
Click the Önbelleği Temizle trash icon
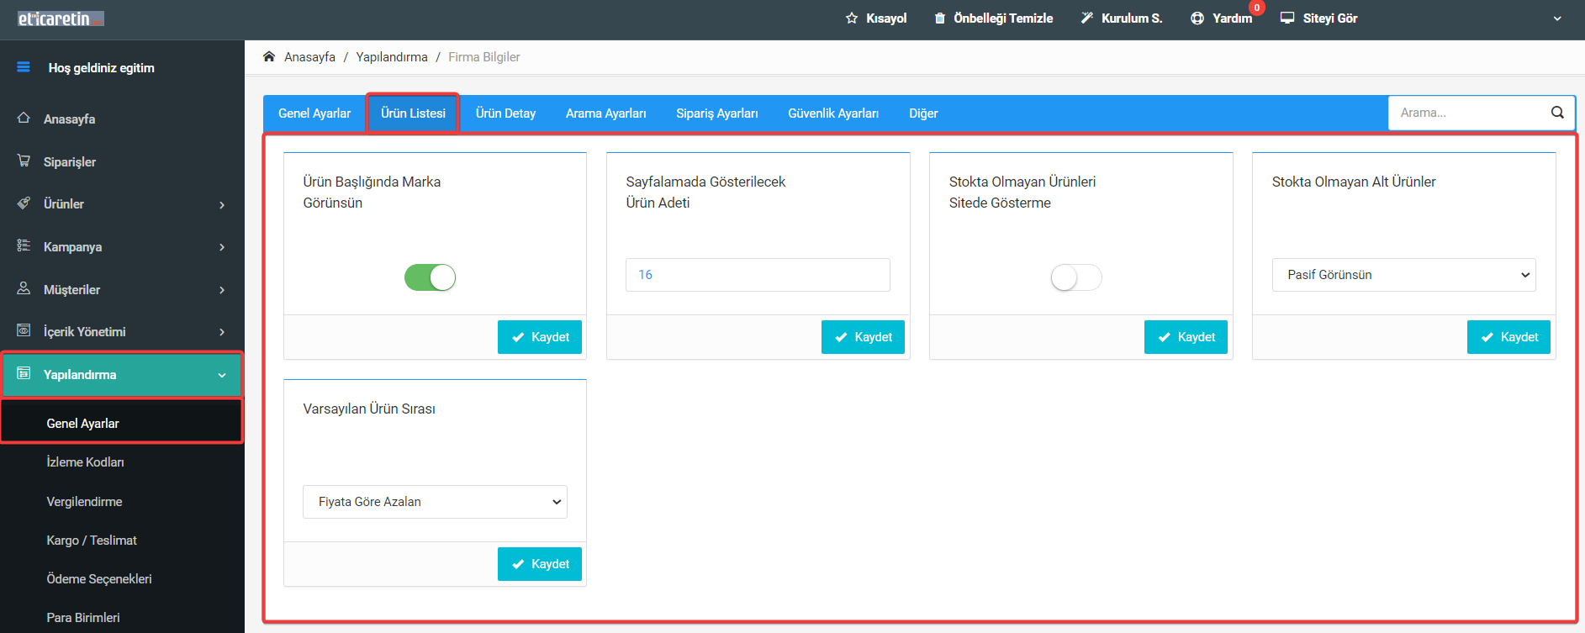click(x=940, y=18)
